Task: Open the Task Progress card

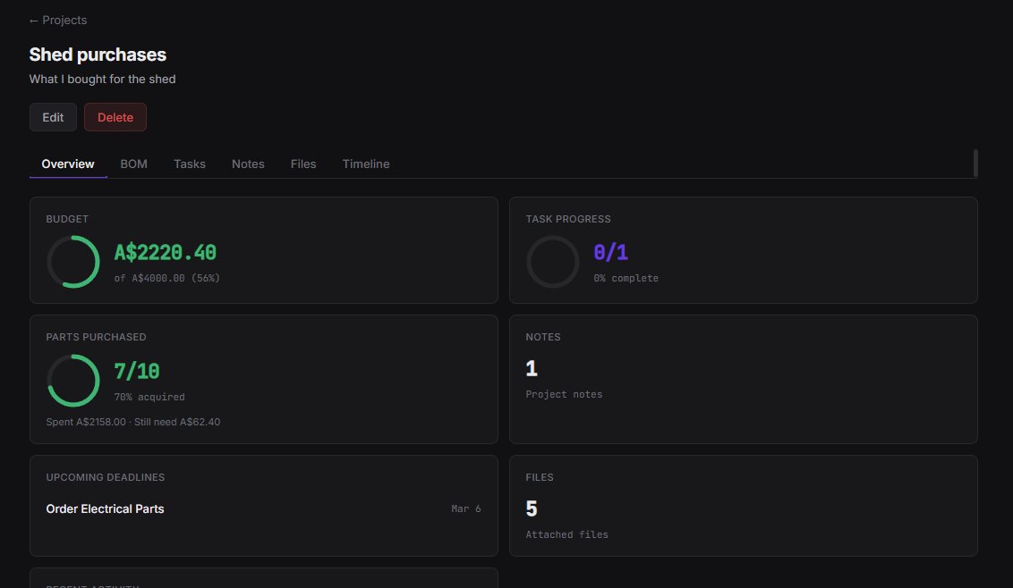Action: [743, 249]
